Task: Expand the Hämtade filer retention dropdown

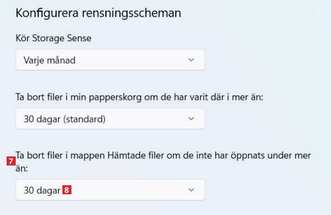Action: click(109, 190)
